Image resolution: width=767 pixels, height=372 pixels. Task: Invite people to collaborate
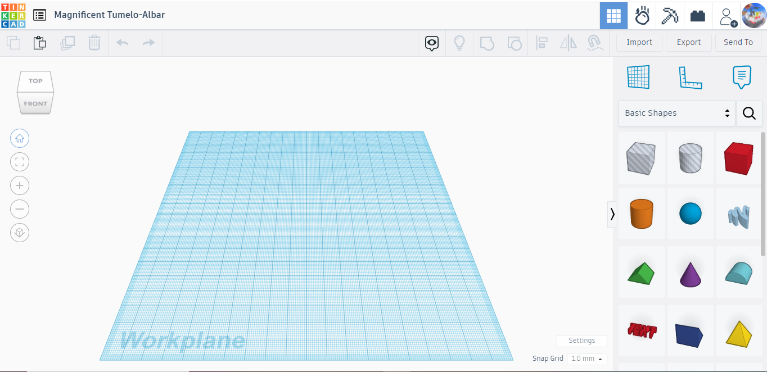(x=728, y=16)
